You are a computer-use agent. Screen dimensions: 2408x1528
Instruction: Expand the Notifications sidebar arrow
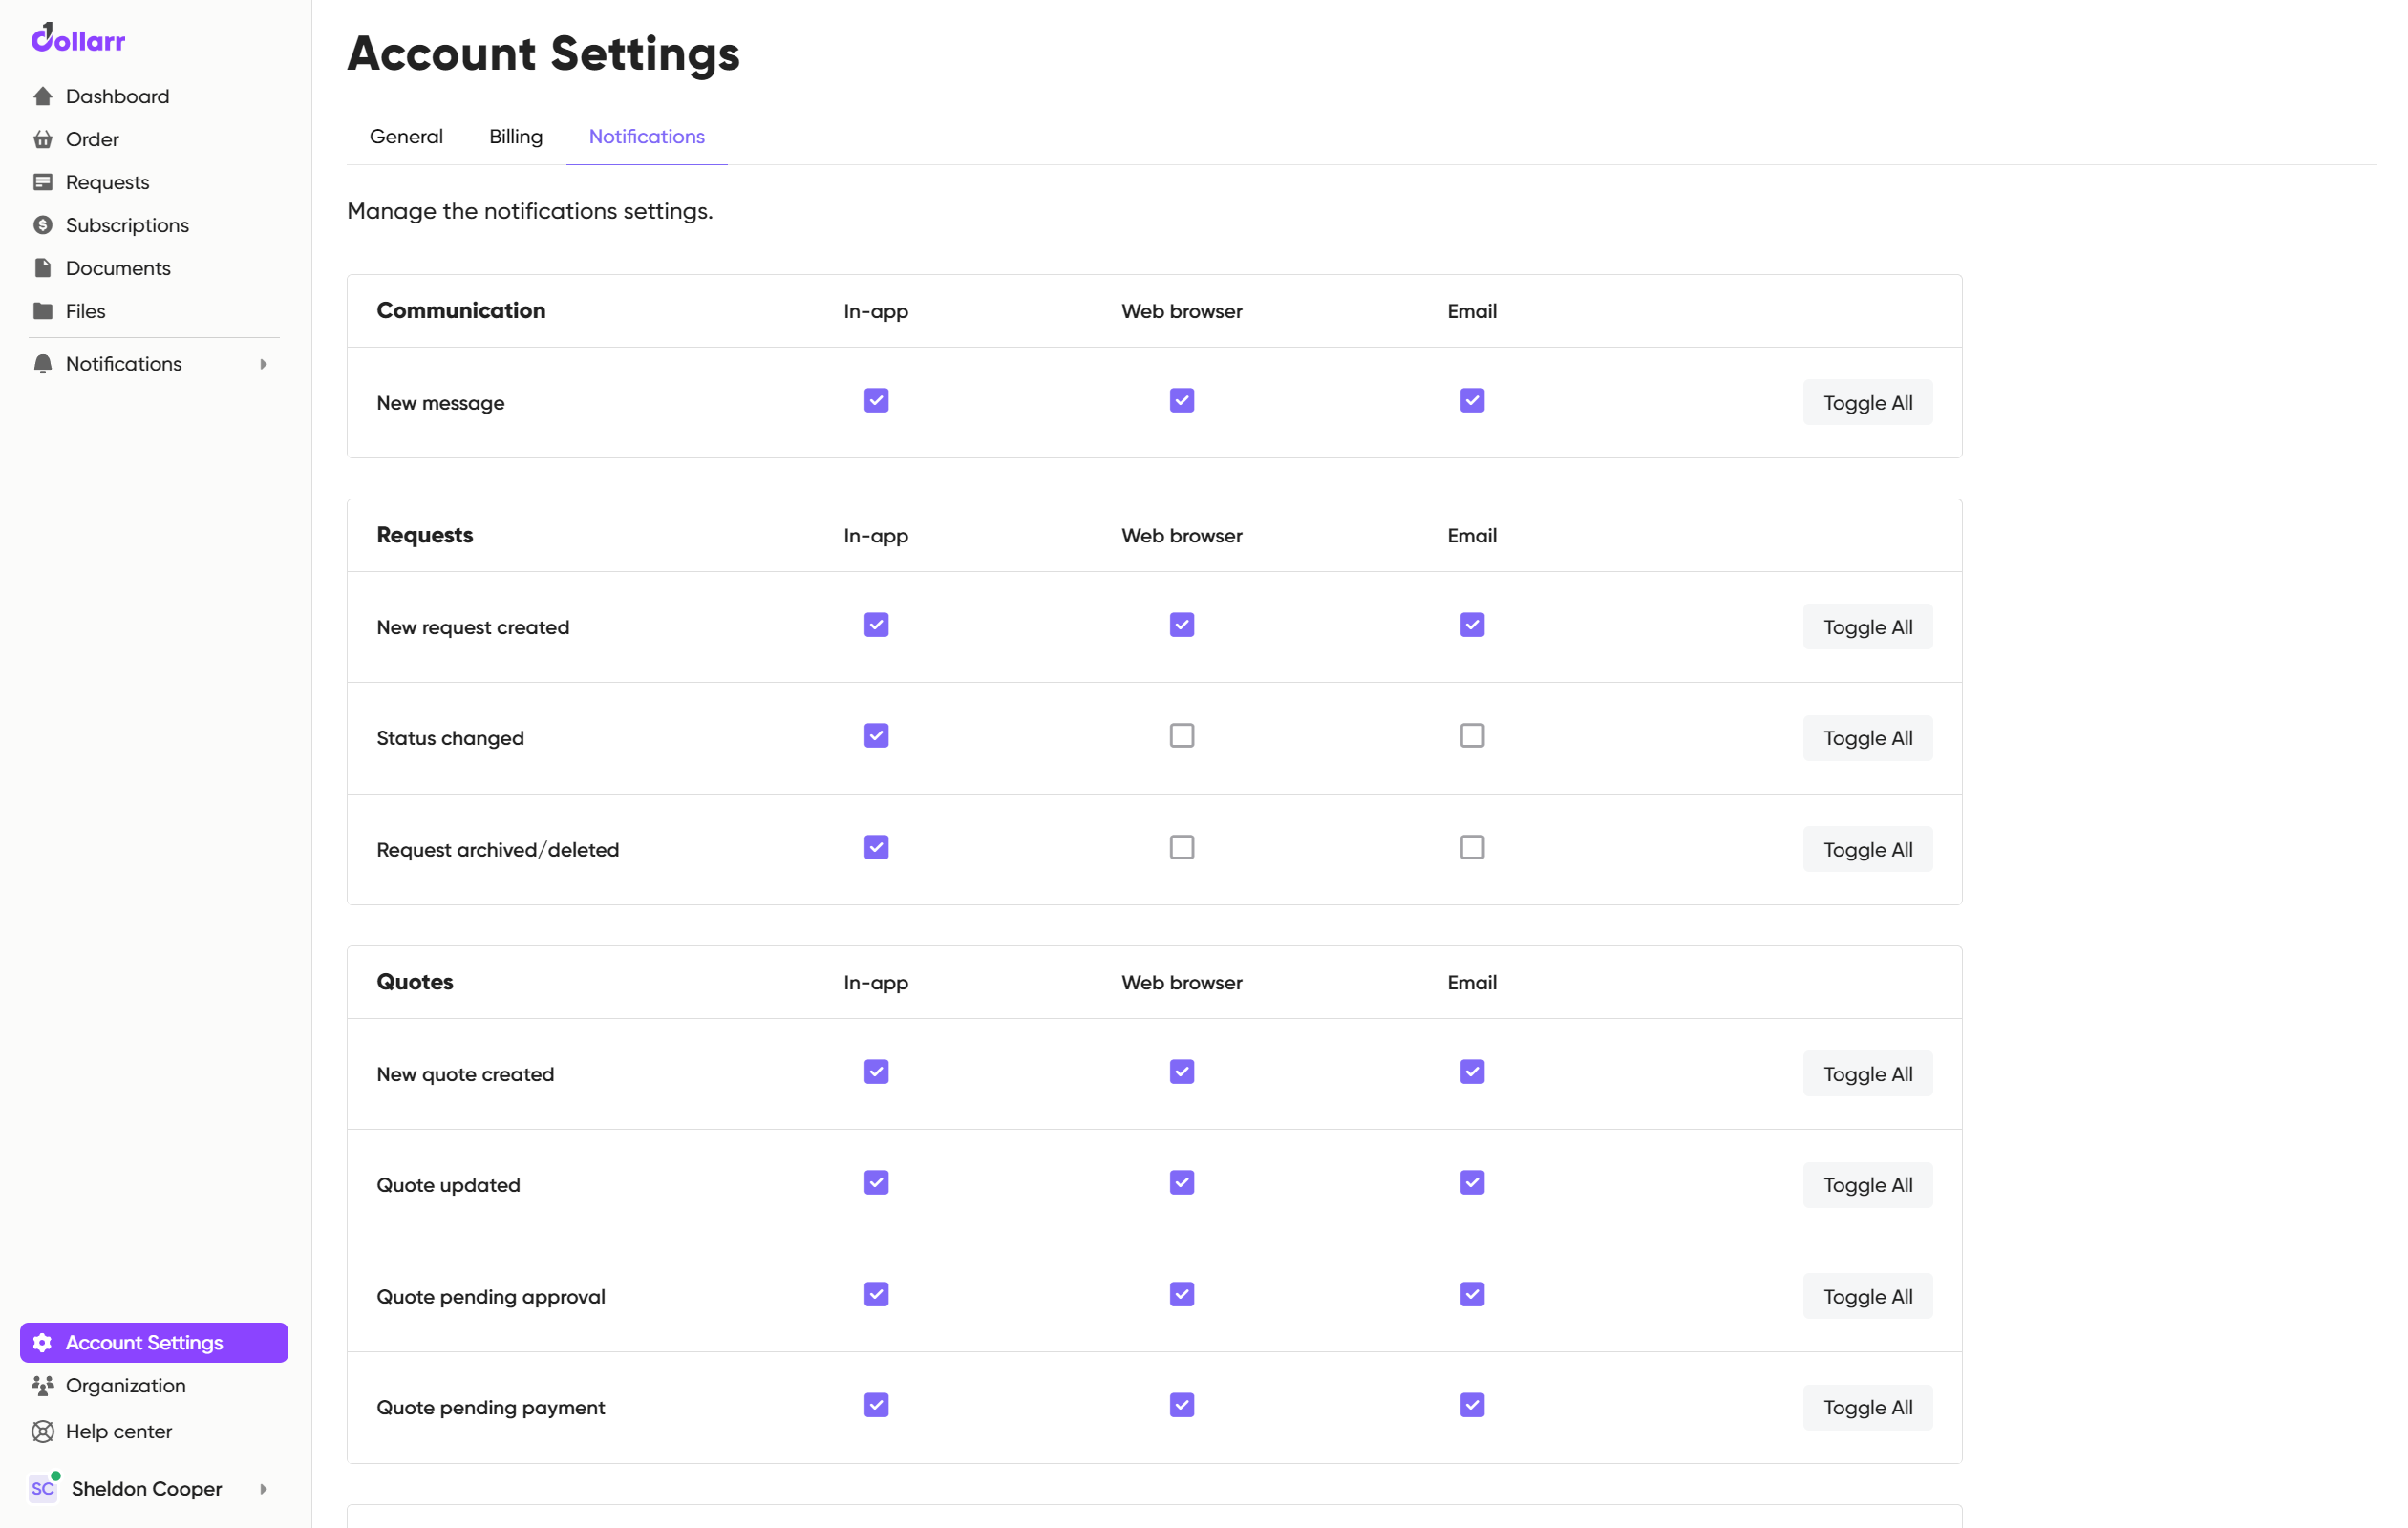[263, 364]
